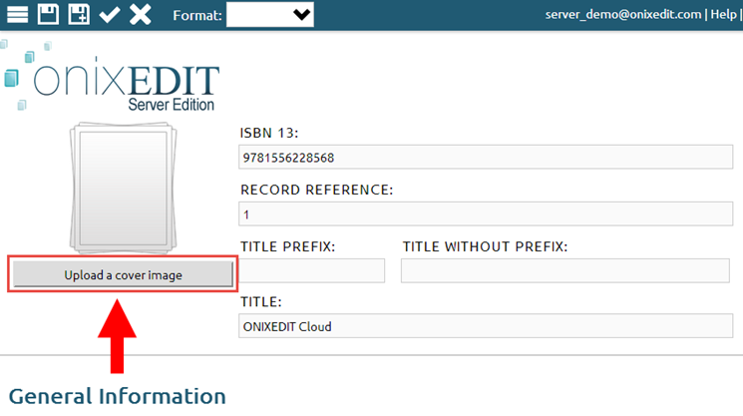
Task: Click the Upload a cover image button
Action: [x=124, y=274]
